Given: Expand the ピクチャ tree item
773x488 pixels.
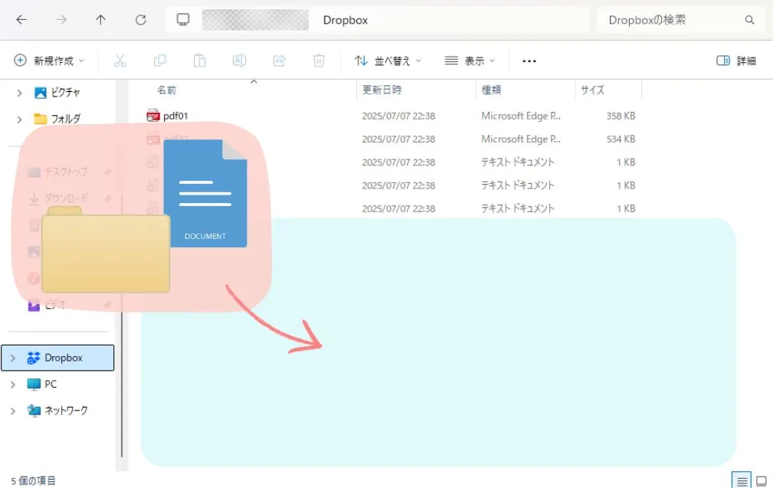Looking at the screenshot, I should 19,92.
